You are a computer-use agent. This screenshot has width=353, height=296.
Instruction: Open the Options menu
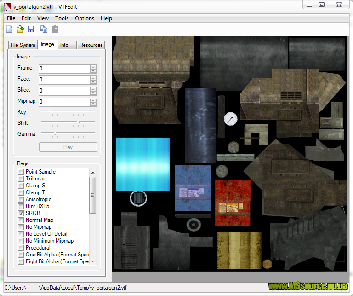(x=85, y=18)
